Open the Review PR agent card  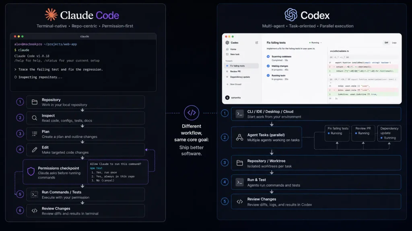click(x=363, y=133)
